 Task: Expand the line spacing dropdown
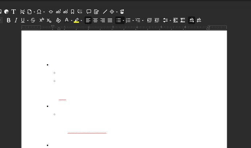click(x=170, y=21)
